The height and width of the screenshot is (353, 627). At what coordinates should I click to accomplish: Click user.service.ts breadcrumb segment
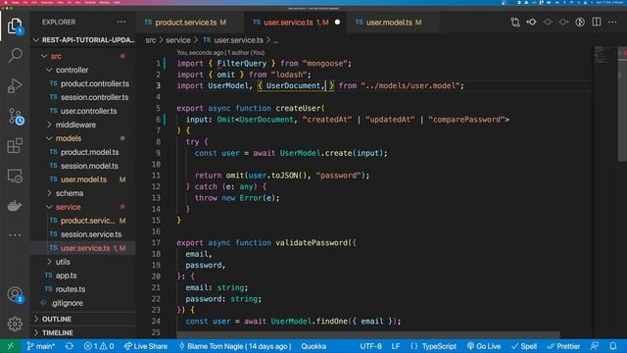coord(233,40)
